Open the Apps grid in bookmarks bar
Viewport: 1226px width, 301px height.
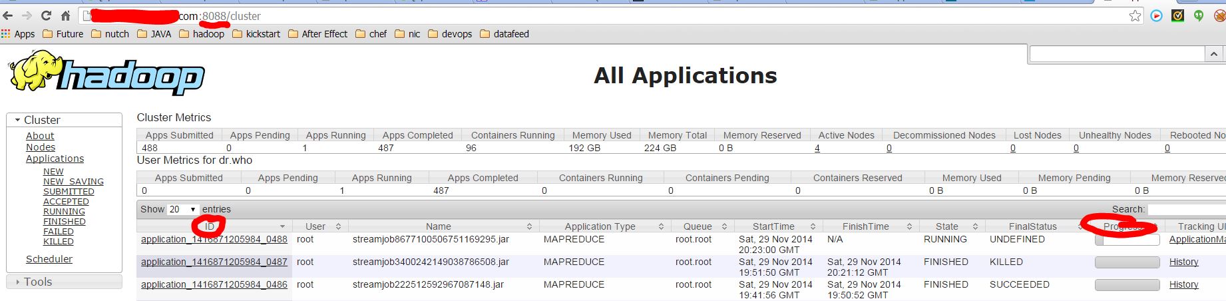tap(18, 34)
